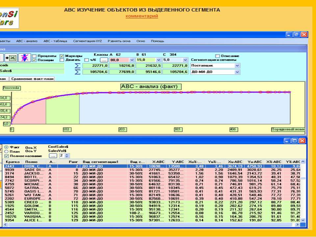Sort table by the Кратко column header
This screenshot has width=316, height=237.
[13, 162]
